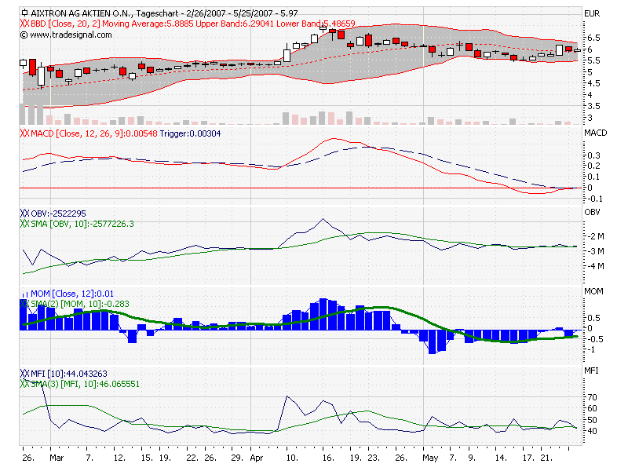628x471 pixels.
Task: Click the pin icon before AIXTRON AG title
Action: tap(23, 11)
